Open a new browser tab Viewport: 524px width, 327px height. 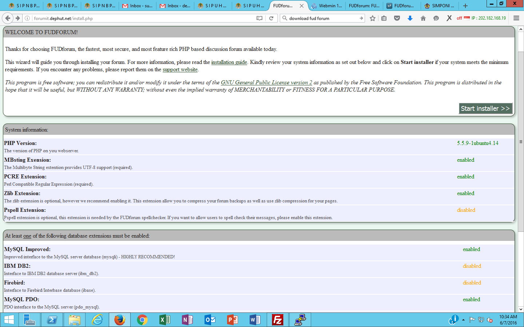point(465,6)
